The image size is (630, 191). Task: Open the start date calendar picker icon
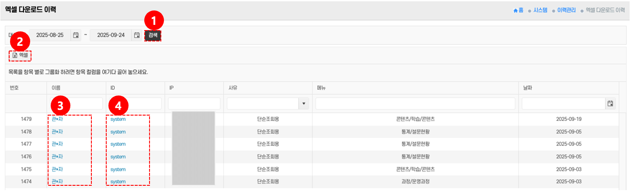(x=76, y=35)
